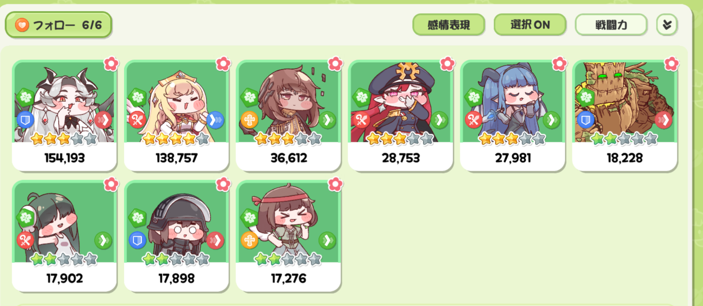Select the 28,753 red-haired officer card
The image size is (703, 306).
[400, 116]
